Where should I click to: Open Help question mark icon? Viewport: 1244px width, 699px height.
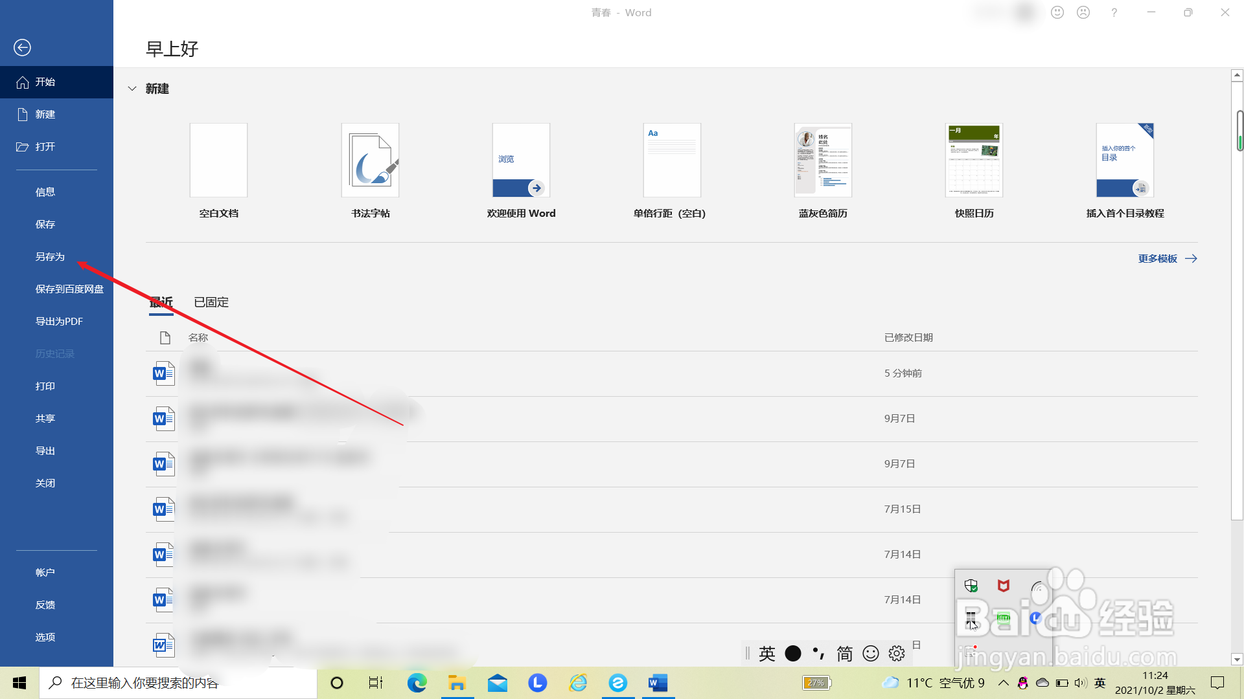[x=1114, y=12]
